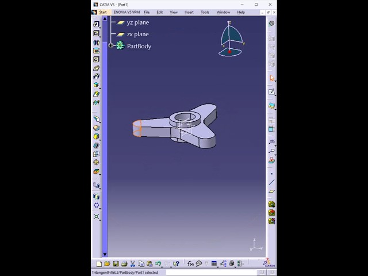Image resolution: width=368 pixels, height=276 pixels.
Task: Select the Scaling tool
Action: point(96,216)
